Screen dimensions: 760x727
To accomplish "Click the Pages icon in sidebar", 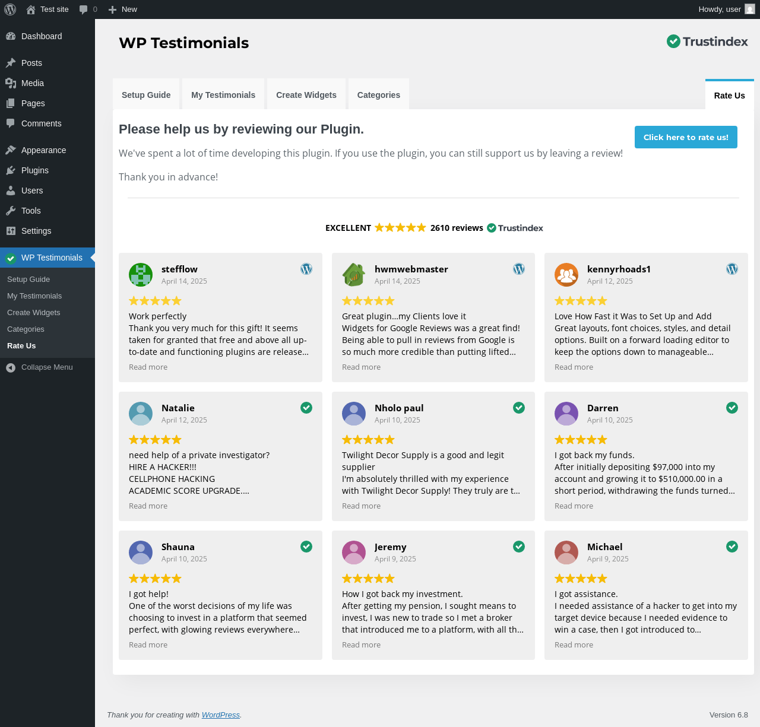I will (x=11, y=103).
